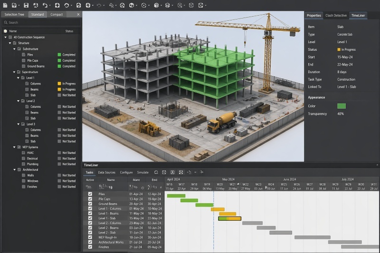Close the Selection Tree panel with X

78,15
